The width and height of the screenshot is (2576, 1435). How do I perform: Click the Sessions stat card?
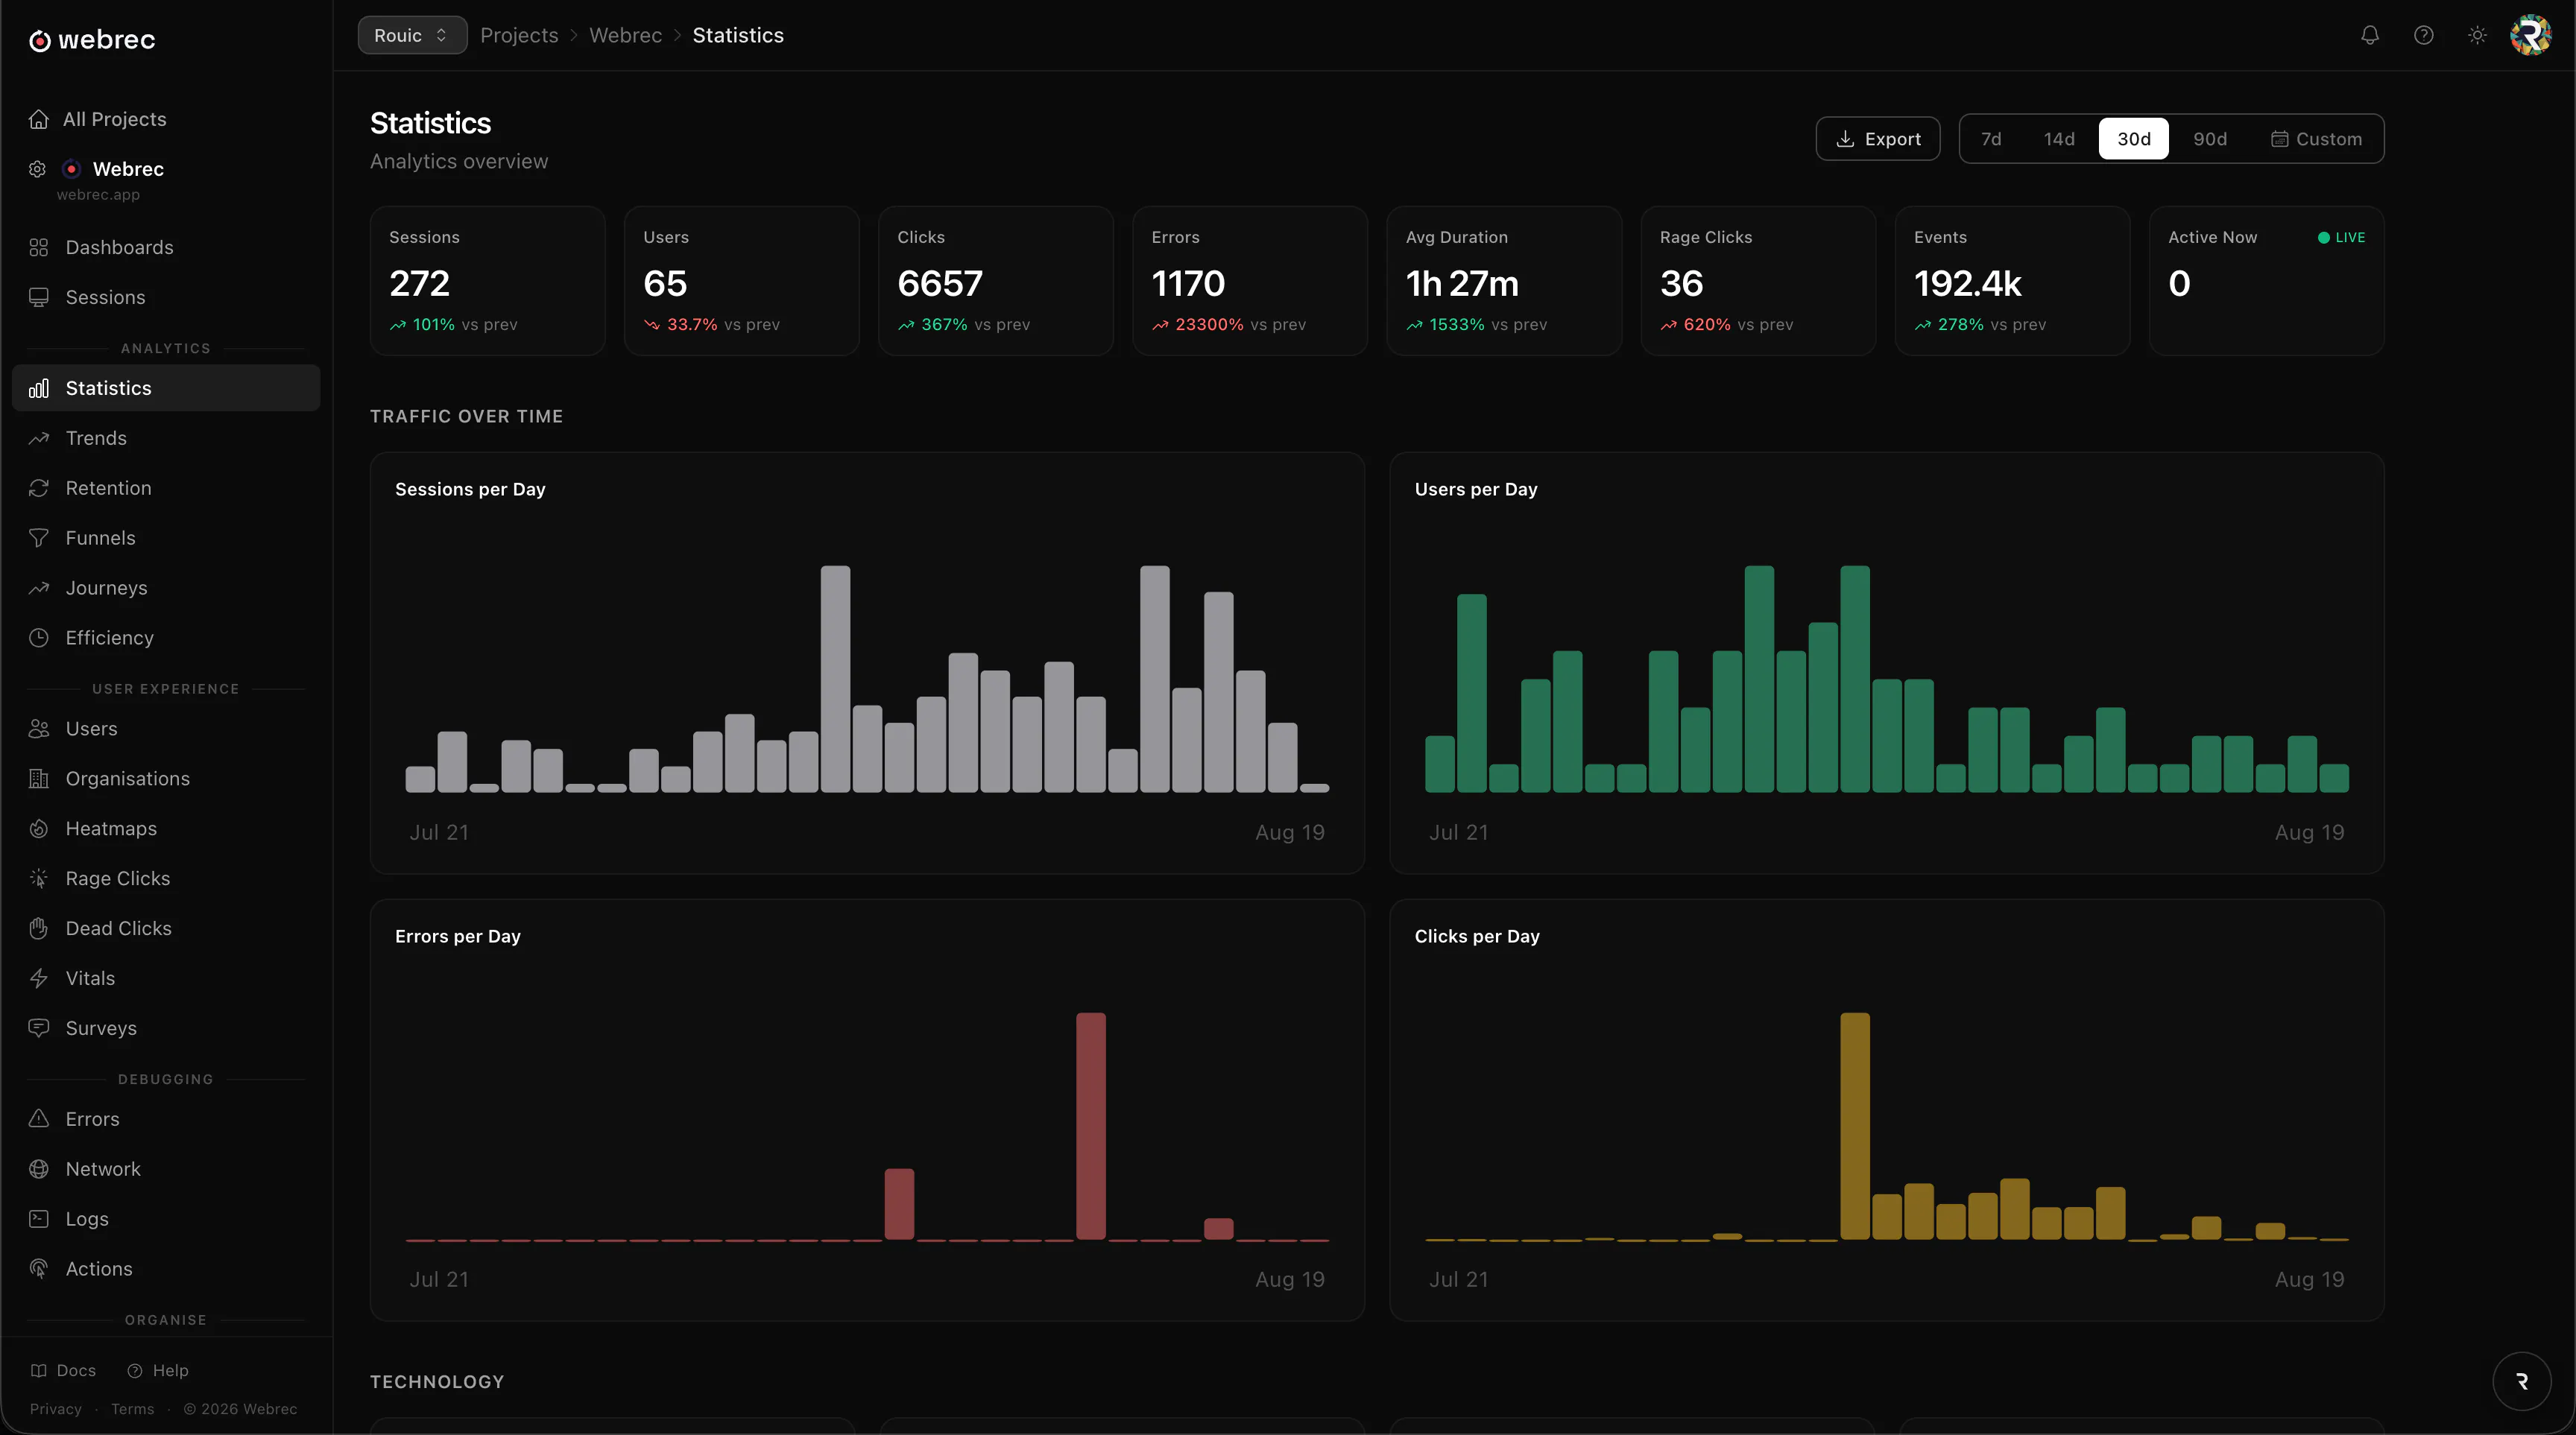pyautogui.click(x=487, y=281)
